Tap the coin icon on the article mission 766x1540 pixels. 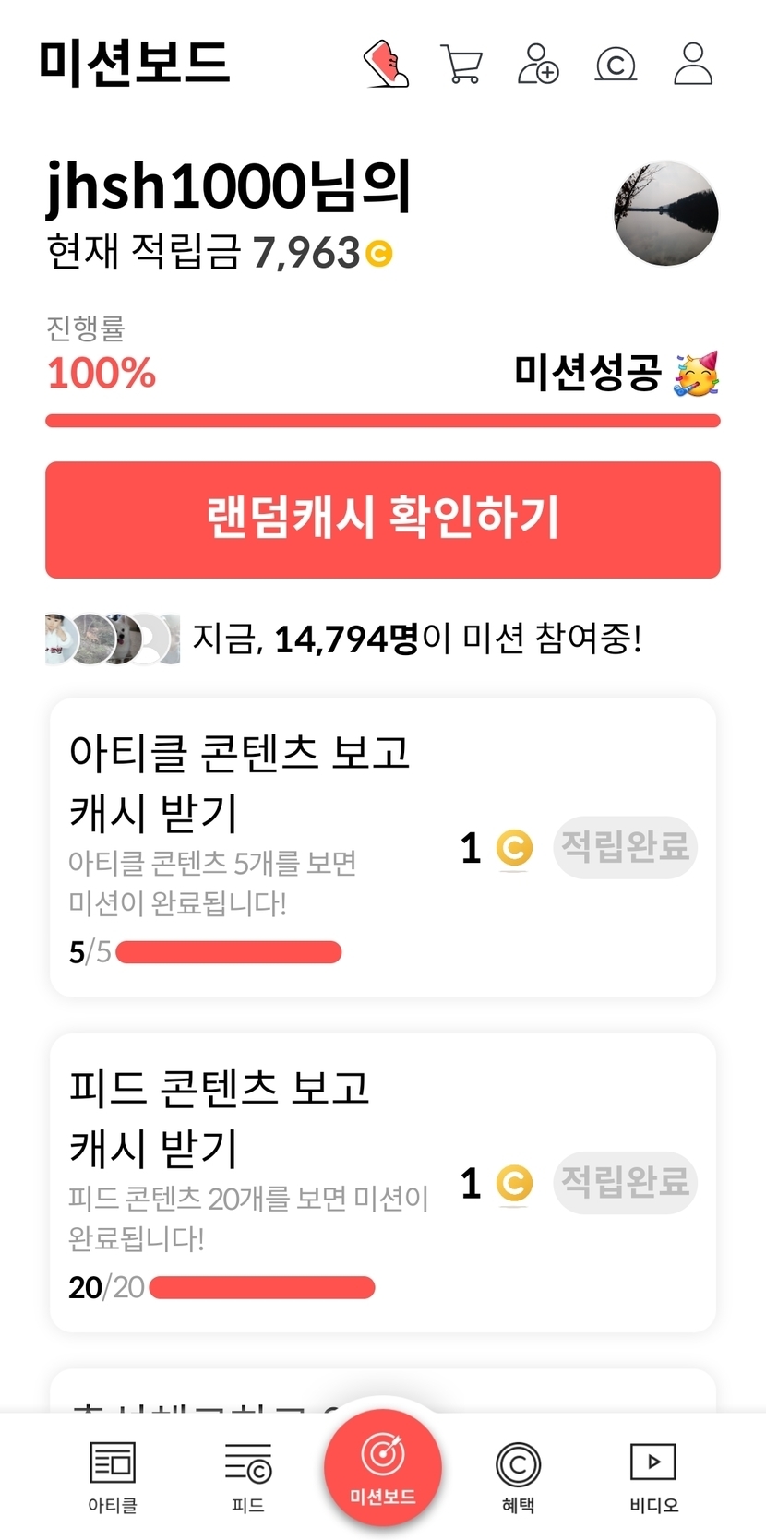514,847
